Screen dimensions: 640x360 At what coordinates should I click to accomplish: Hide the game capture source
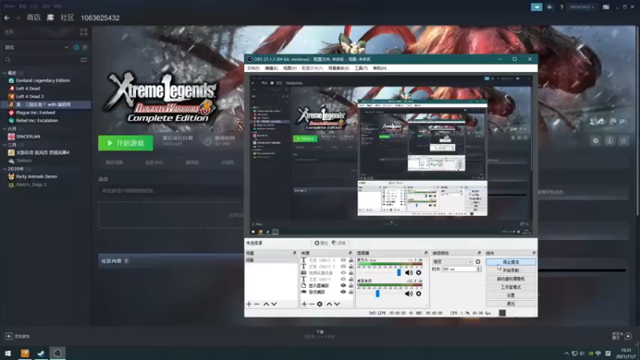click(x=343, y=292)
